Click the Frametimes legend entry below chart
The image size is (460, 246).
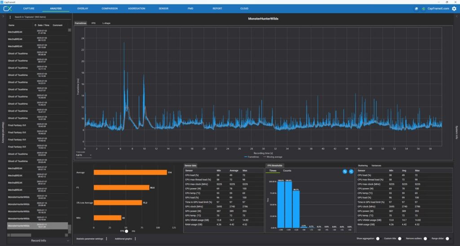252,157
